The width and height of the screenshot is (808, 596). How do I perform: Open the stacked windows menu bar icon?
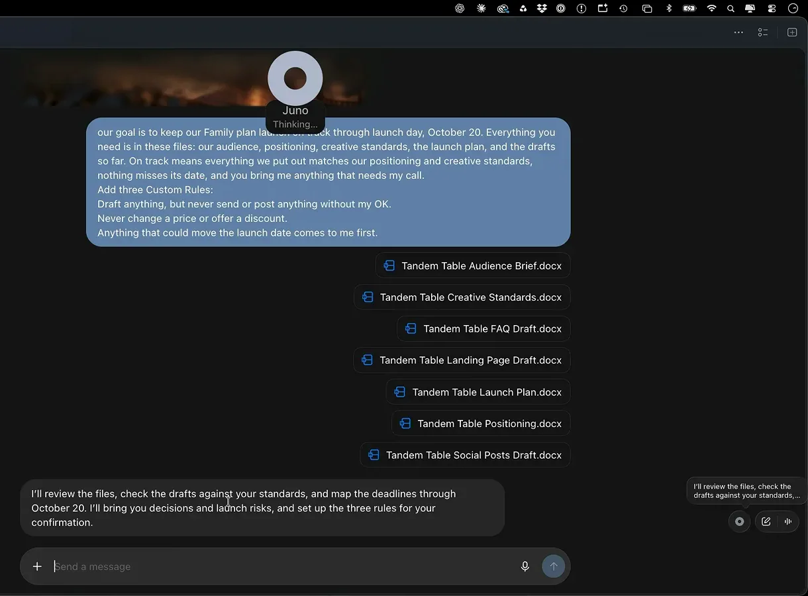coord(647,9)
